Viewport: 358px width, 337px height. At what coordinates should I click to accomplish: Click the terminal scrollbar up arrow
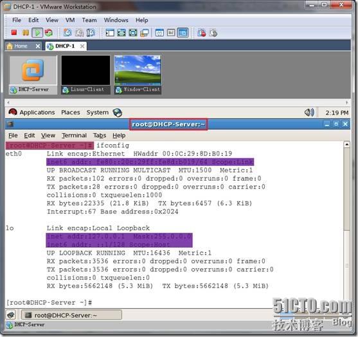pyautogui.click(x=347, y=145)
